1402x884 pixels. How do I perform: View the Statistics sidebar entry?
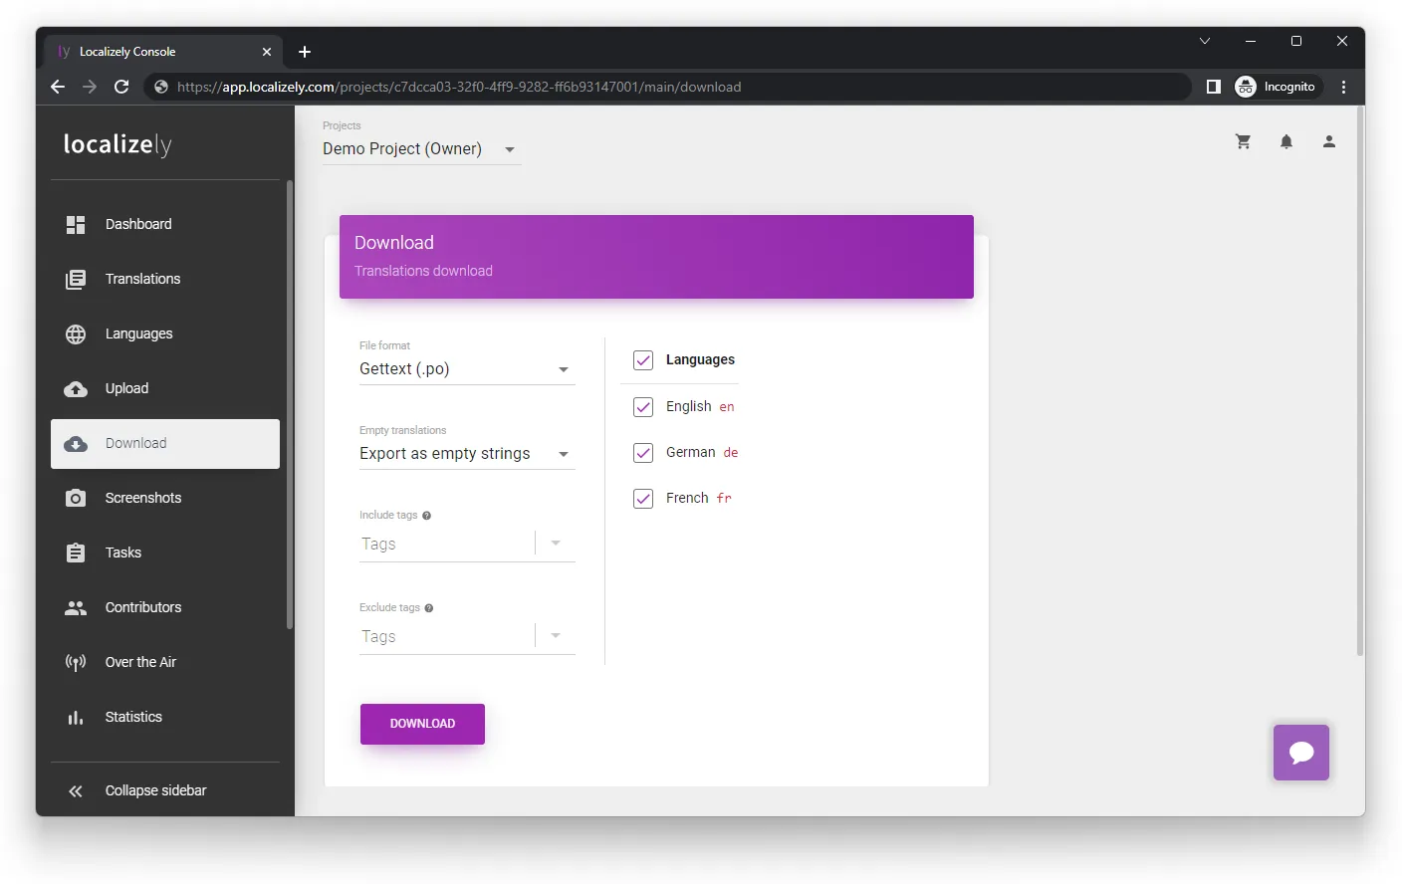165,718
